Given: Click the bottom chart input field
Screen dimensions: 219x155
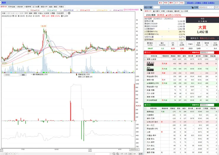Looking at the screenshot, I should pyautogui.click(x=102, y=154).
